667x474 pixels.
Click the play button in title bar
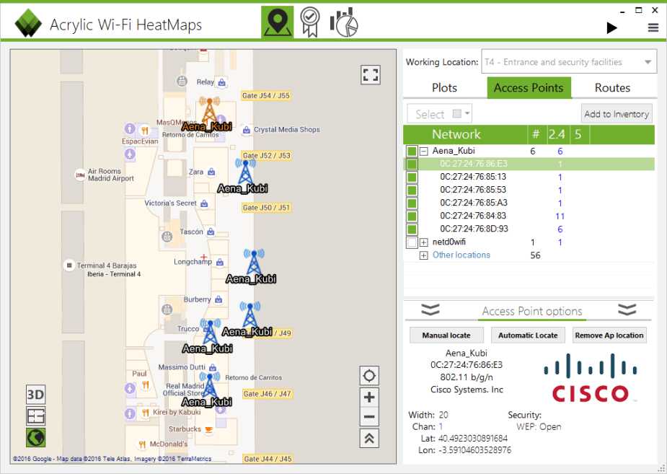pyautogui.click(x=612, y=28)
